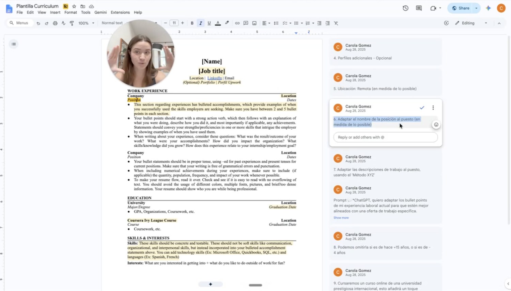Click the Gemini sparkle icon
This screenshot has height=291, width=511.
point(488,8)
